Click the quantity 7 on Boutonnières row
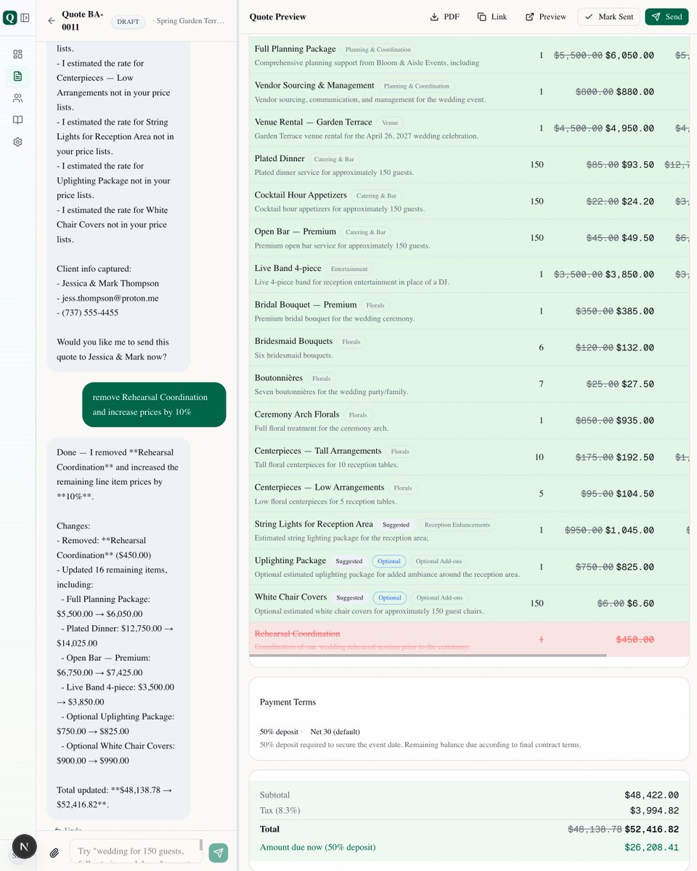Viewport: 697px width, 871px height. pyautogui.click(x=541, y=384)
